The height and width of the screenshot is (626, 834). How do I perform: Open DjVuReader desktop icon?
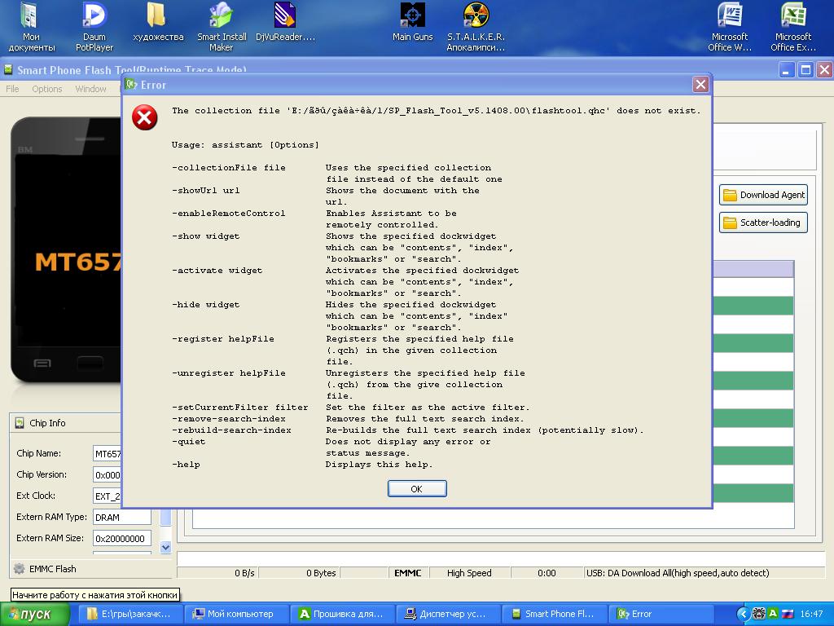(x=284, y=26)
